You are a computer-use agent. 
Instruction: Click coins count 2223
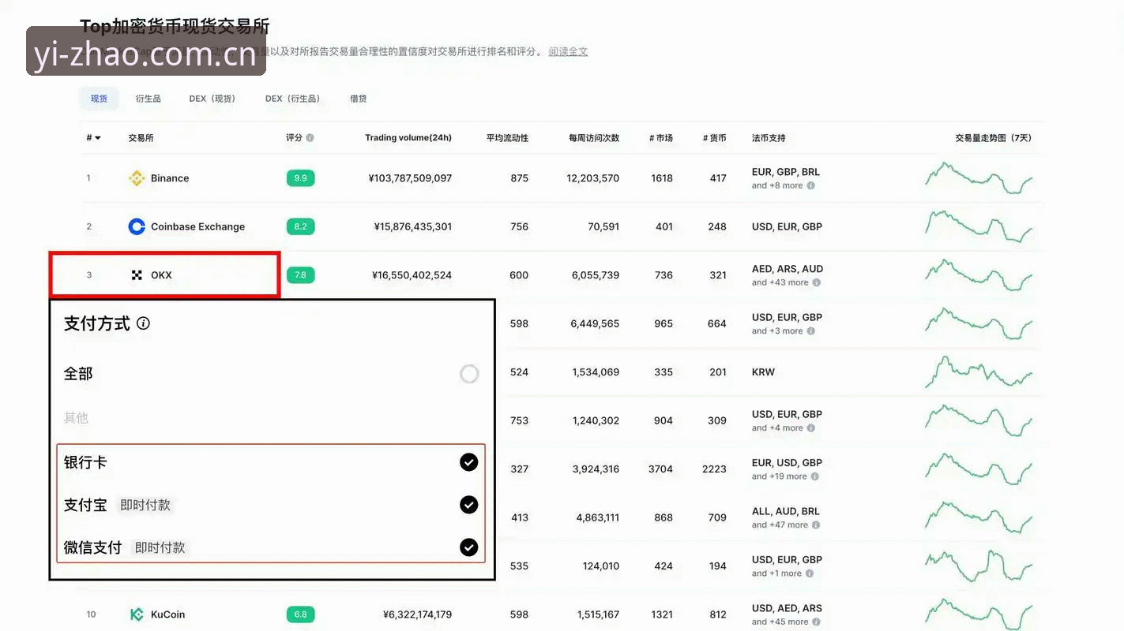point(714,469)
